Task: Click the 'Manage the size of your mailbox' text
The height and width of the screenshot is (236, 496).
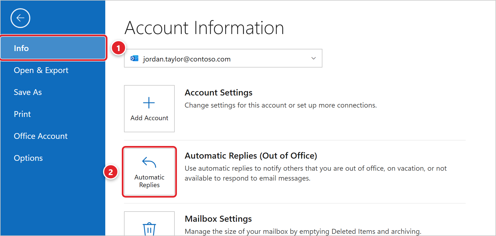Action: 303,231
